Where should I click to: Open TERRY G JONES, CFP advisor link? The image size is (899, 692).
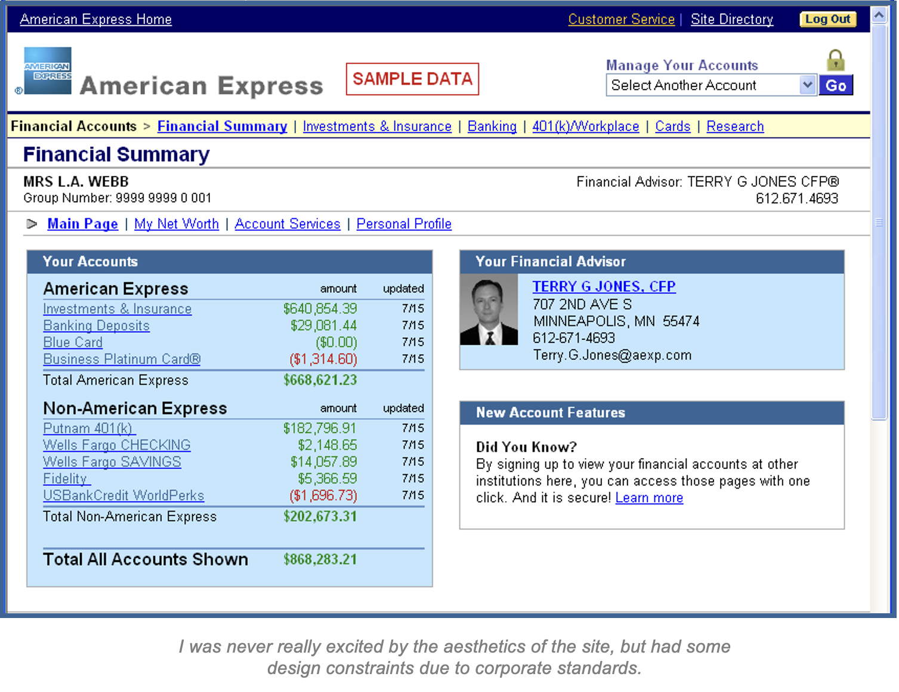pos(604,287)
